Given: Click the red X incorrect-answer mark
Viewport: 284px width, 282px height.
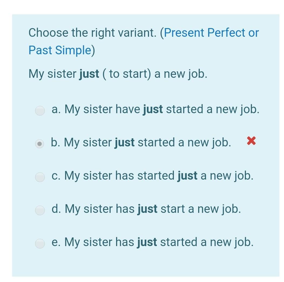Looking at the screenshot, I should pos(251,141).
